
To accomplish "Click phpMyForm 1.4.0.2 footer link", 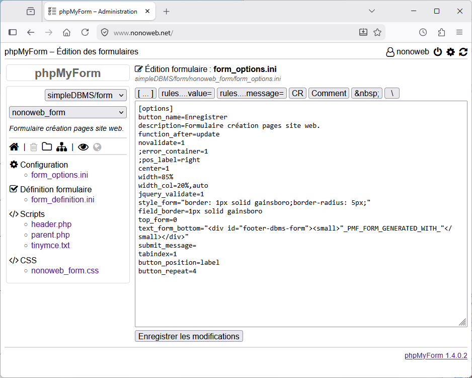I will (436, 355).
